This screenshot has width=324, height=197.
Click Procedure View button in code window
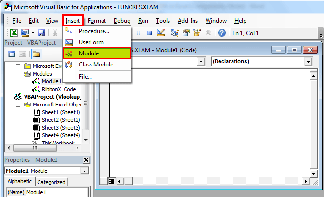[x=104, y=181]
